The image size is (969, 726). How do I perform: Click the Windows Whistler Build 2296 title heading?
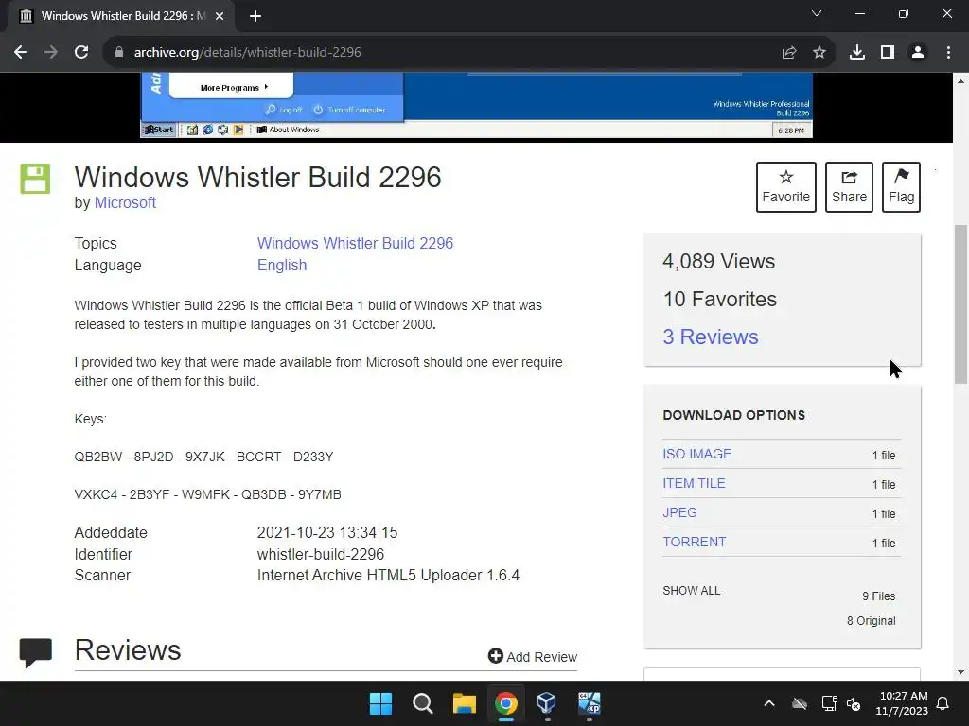tap(257, 177)
